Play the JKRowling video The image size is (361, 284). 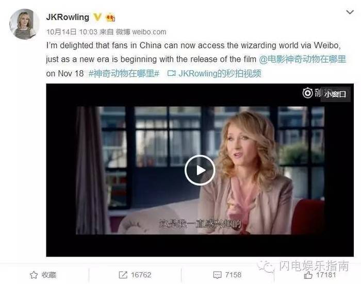(200, 170)
